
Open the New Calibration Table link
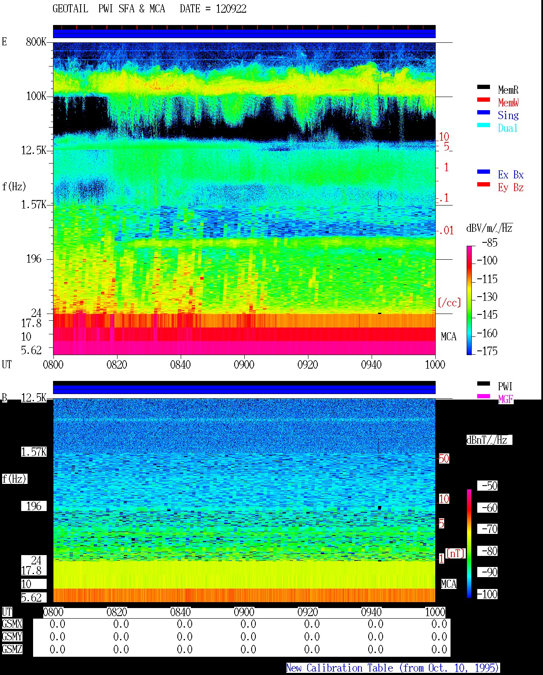coord(392,668)
